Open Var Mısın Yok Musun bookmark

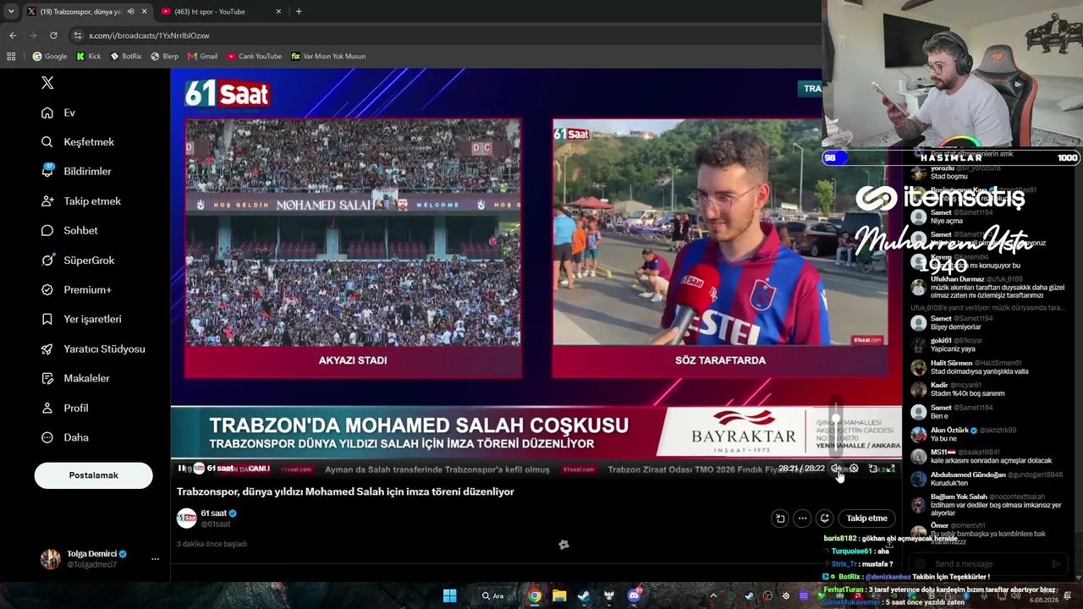click(328, 57)
